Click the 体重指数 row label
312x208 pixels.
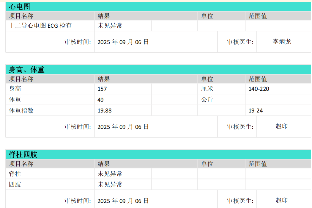[21, 111]
